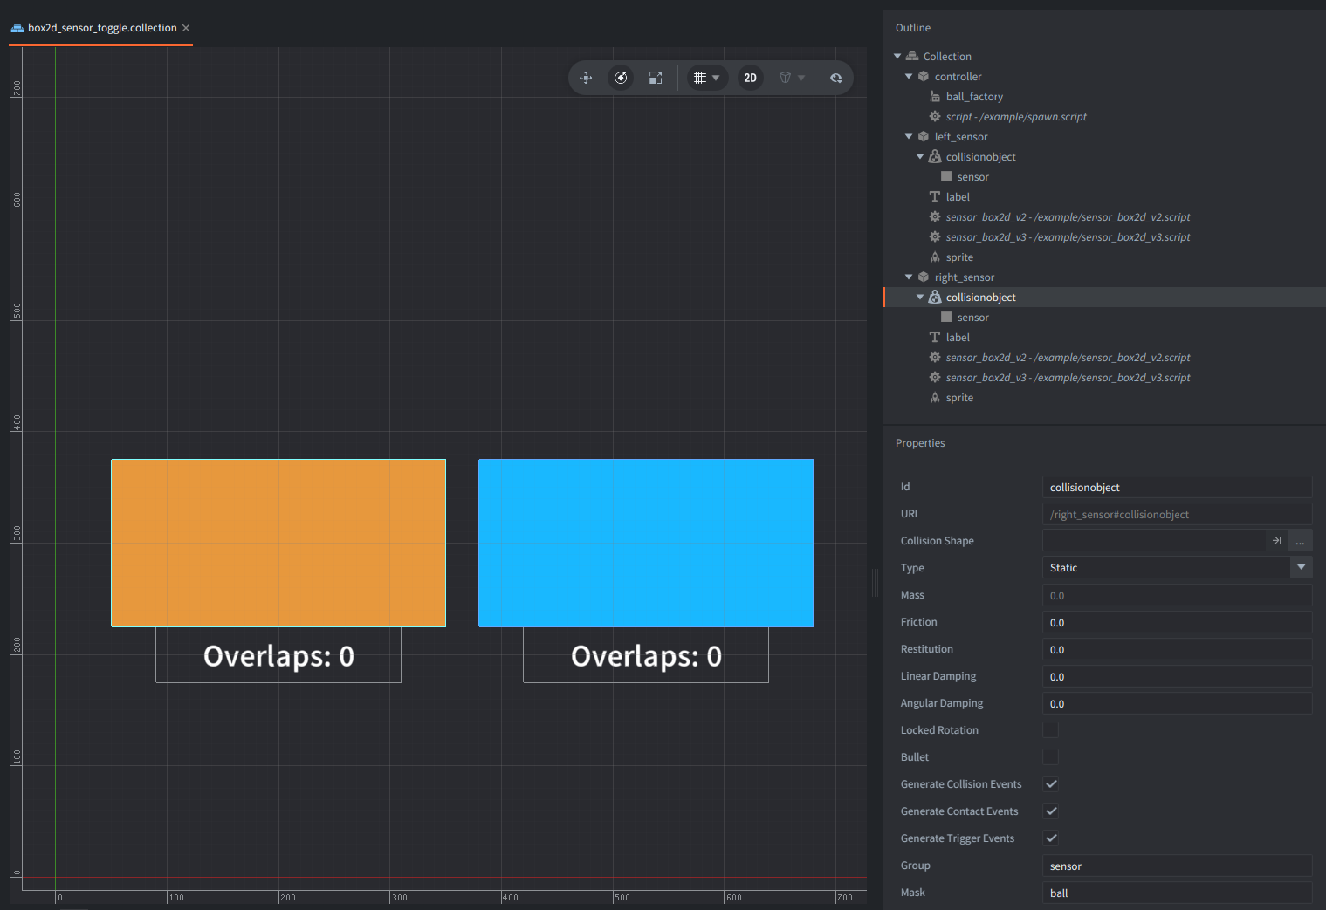1326x910 pixels.
Task: Click the camera realign icon
Action: click(835, 78)
